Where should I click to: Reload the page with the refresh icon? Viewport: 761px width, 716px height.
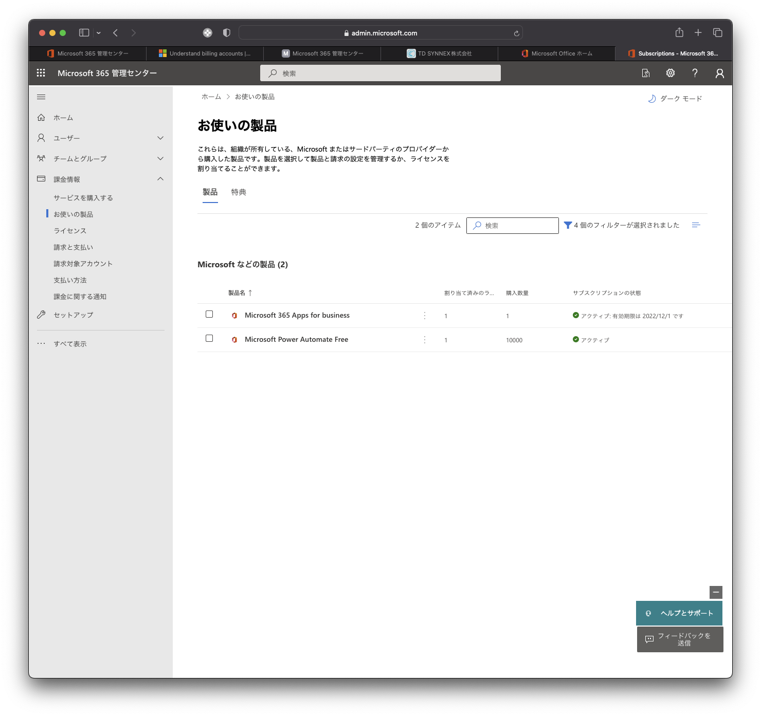(x=516, y=33)
